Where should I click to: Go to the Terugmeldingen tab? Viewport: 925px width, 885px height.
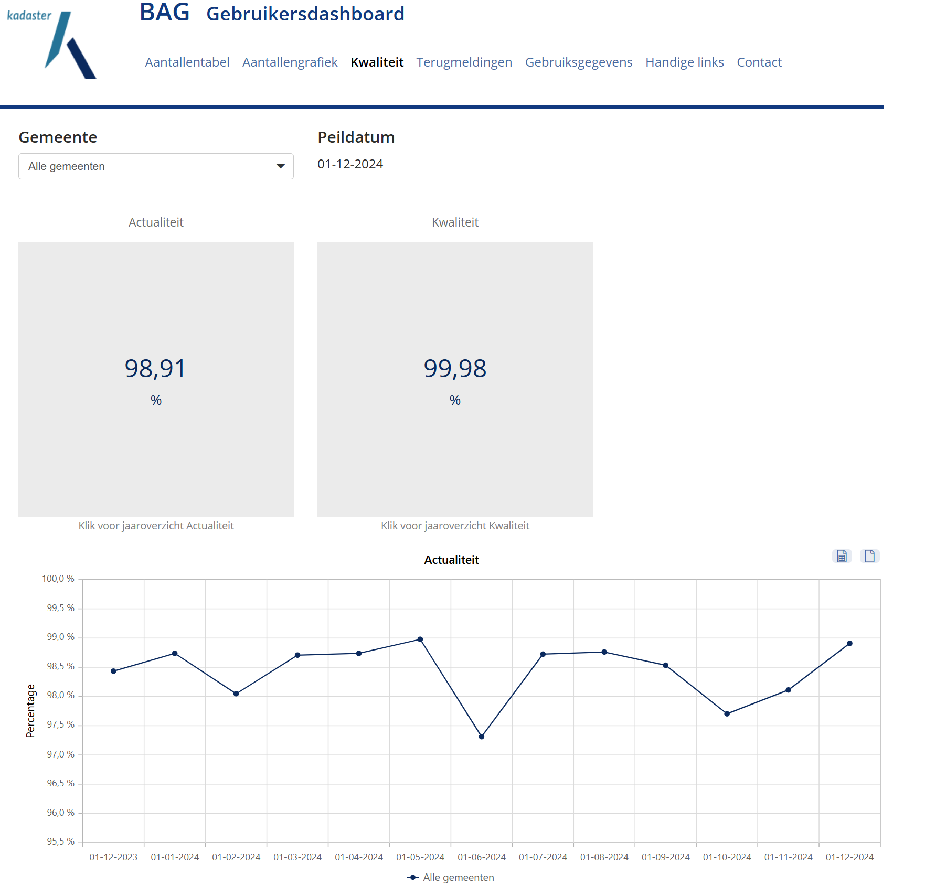[x=464, y=62]
